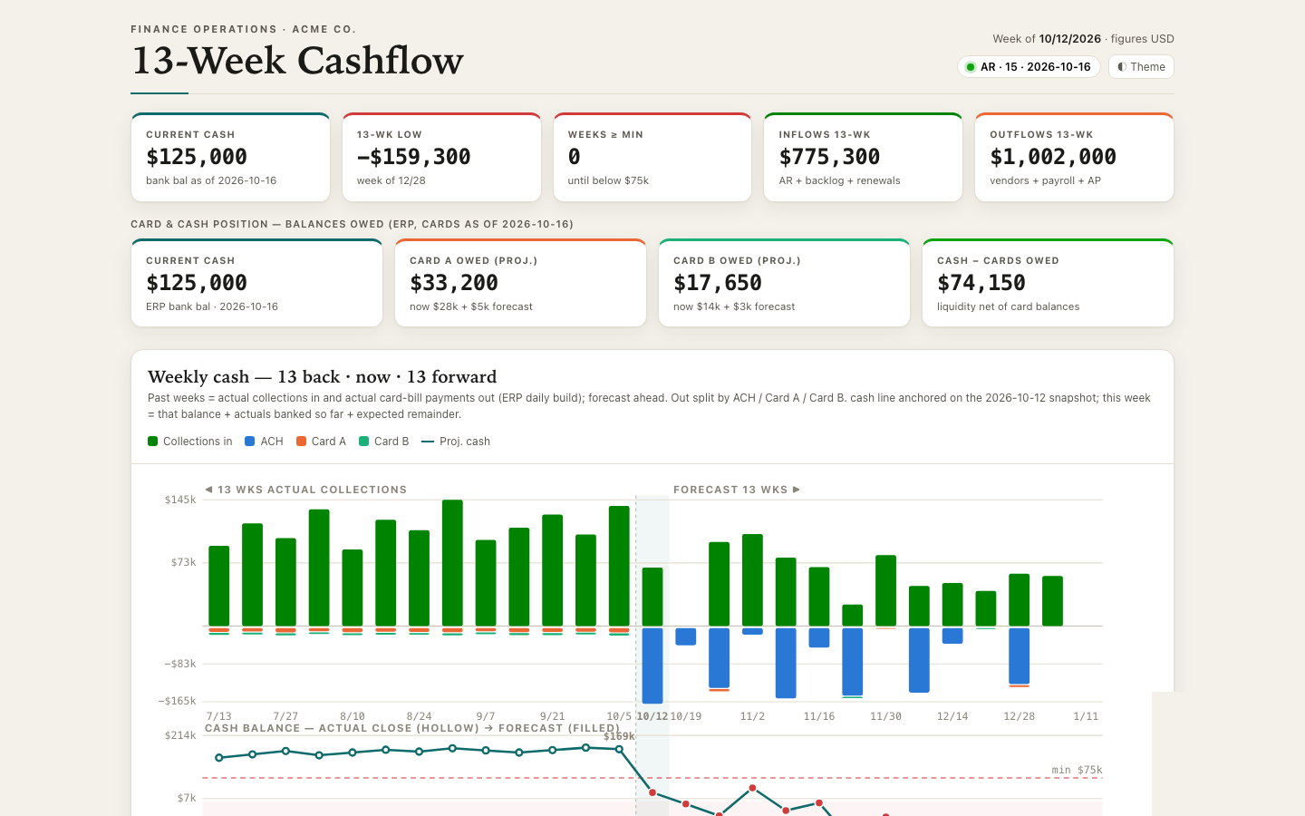The image size is (1305, 816).
Task: Click the OUTFLOWS 13-WK card
Action: click(1074, 157)
